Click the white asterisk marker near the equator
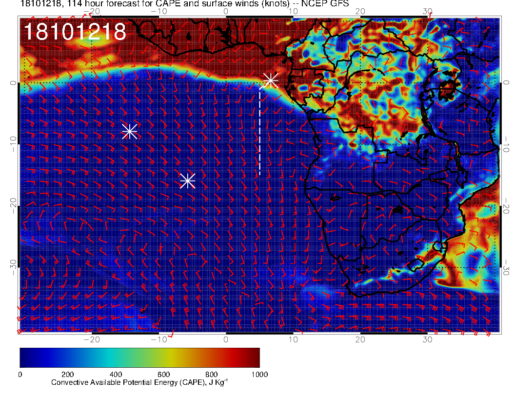515x398 pixels. coord(270,80)
